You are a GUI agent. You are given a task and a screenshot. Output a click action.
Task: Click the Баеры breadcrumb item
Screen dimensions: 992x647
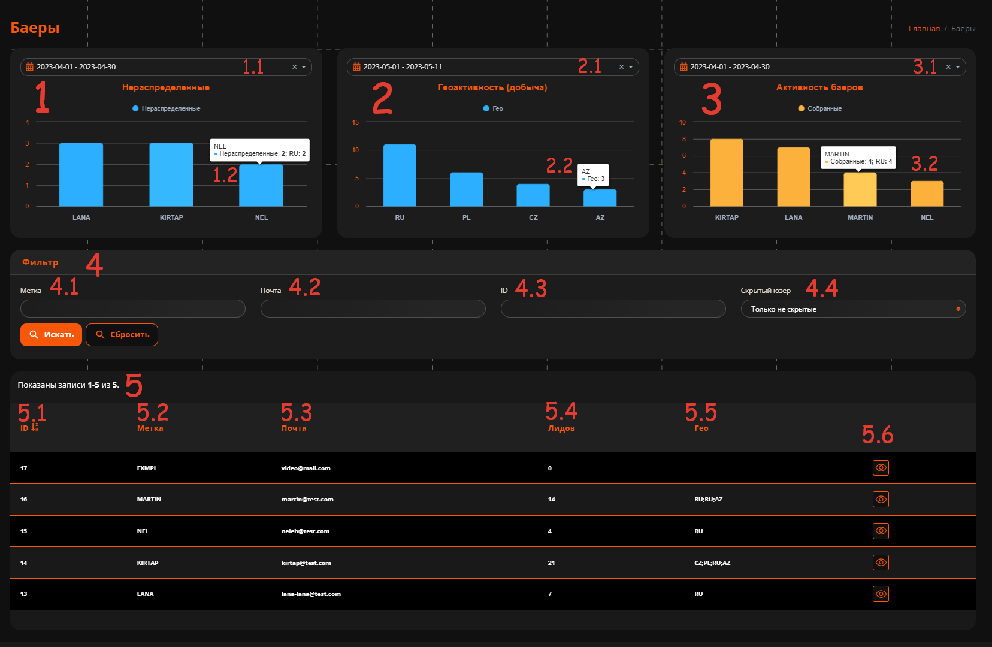click(963, 29)
